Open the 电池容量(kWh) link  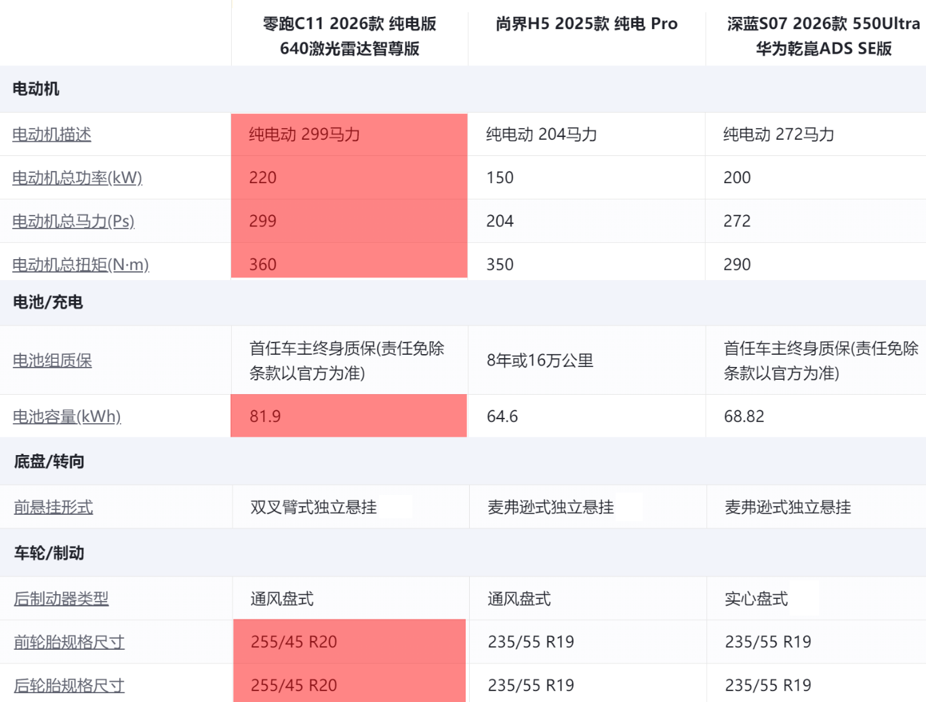[66, 416]
